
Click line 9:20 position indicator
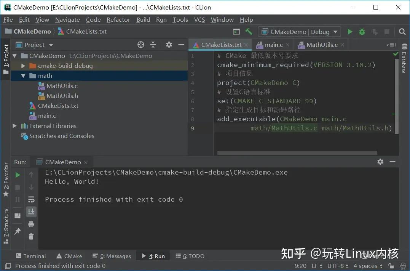300,266
